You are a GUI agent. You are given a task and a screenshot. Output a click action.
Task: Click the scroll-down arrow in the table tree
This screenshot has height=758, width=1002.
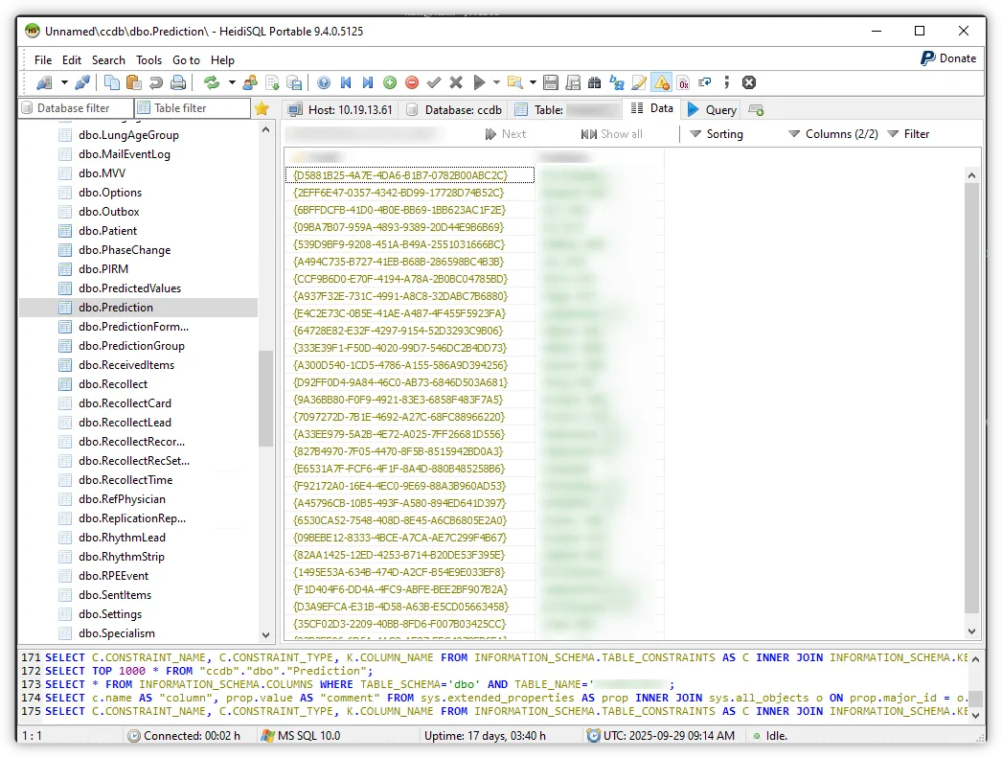tap(266, 634)
